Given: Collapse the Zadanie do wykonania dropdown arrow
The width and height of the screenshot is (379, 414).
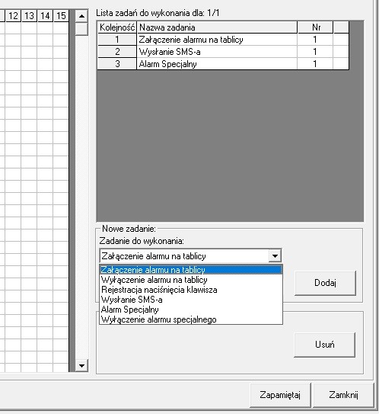Looking at the screenshot, I should point(275,256).
